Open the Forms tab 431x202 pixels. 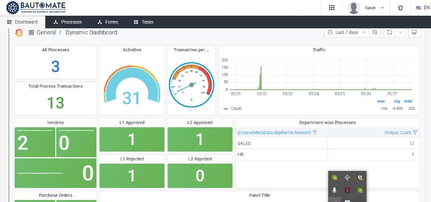tap(108, 22)
